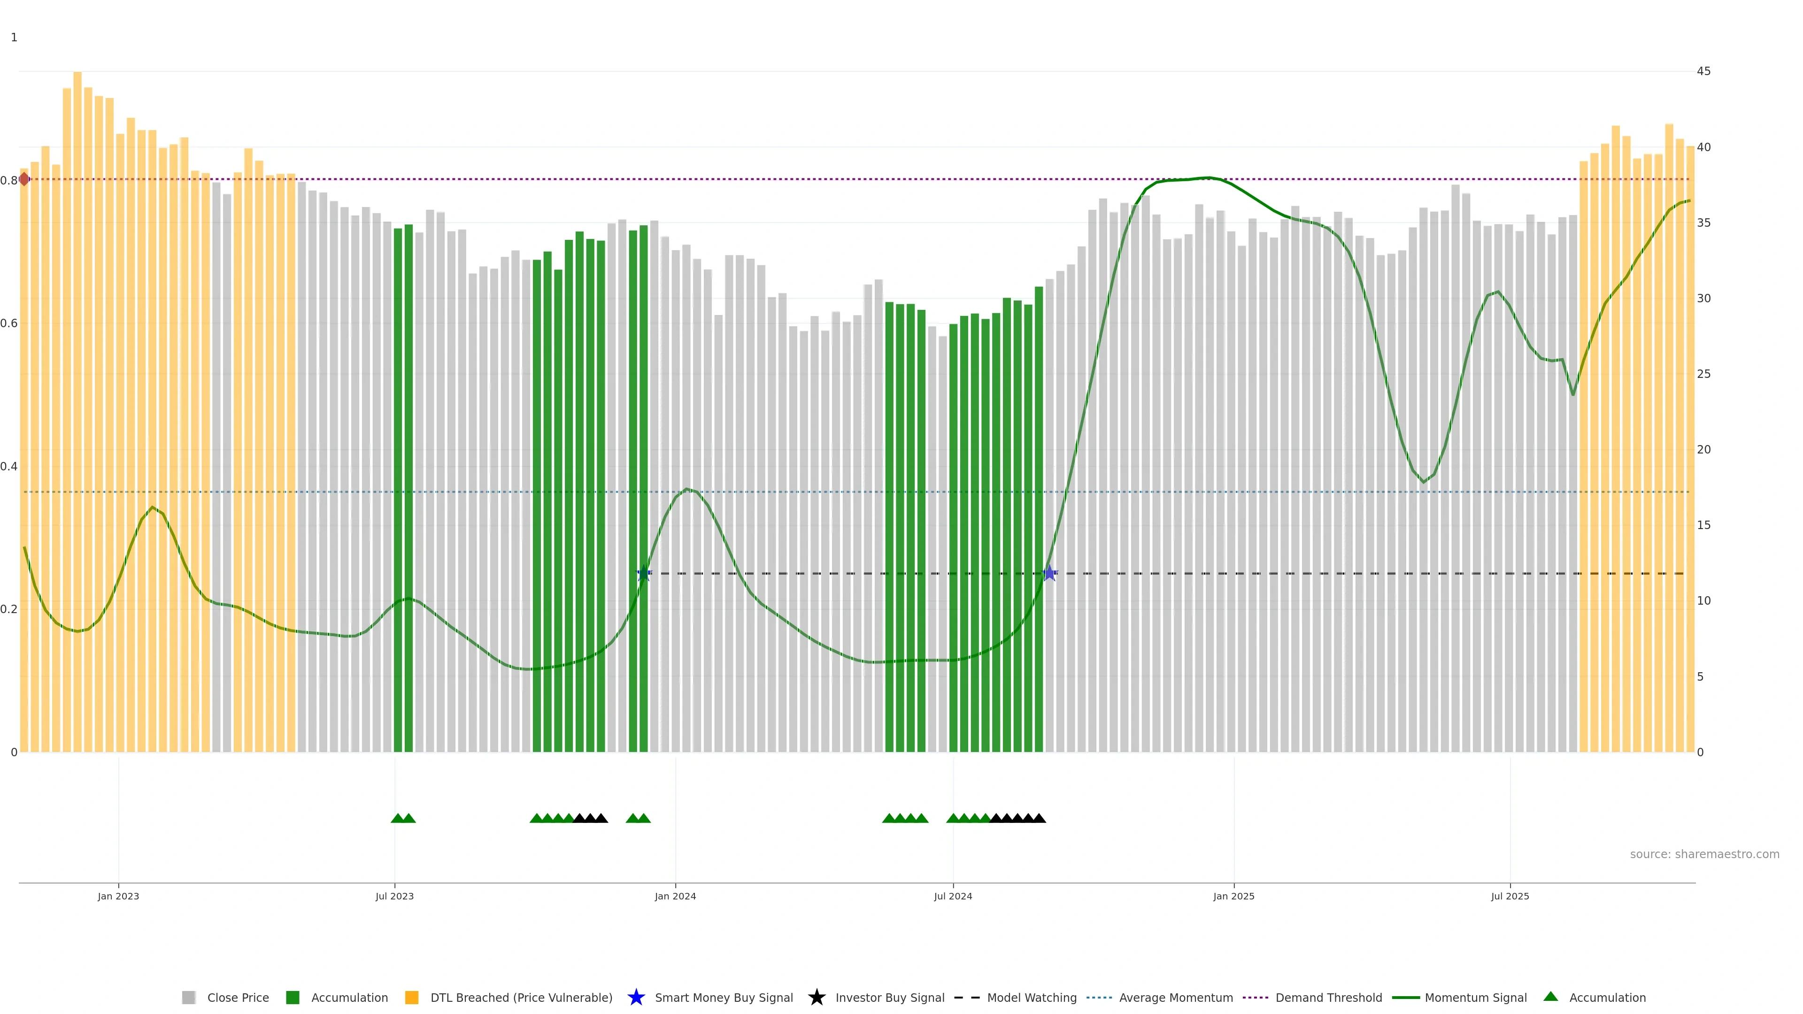Click the red diamond marker on demand threshold
The height and width of the screenshot is (1014, 1803).
click(x=24, y=179)
